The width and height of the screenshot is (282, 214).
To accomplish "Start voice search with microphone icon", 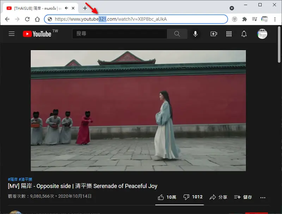I will 195,34.
